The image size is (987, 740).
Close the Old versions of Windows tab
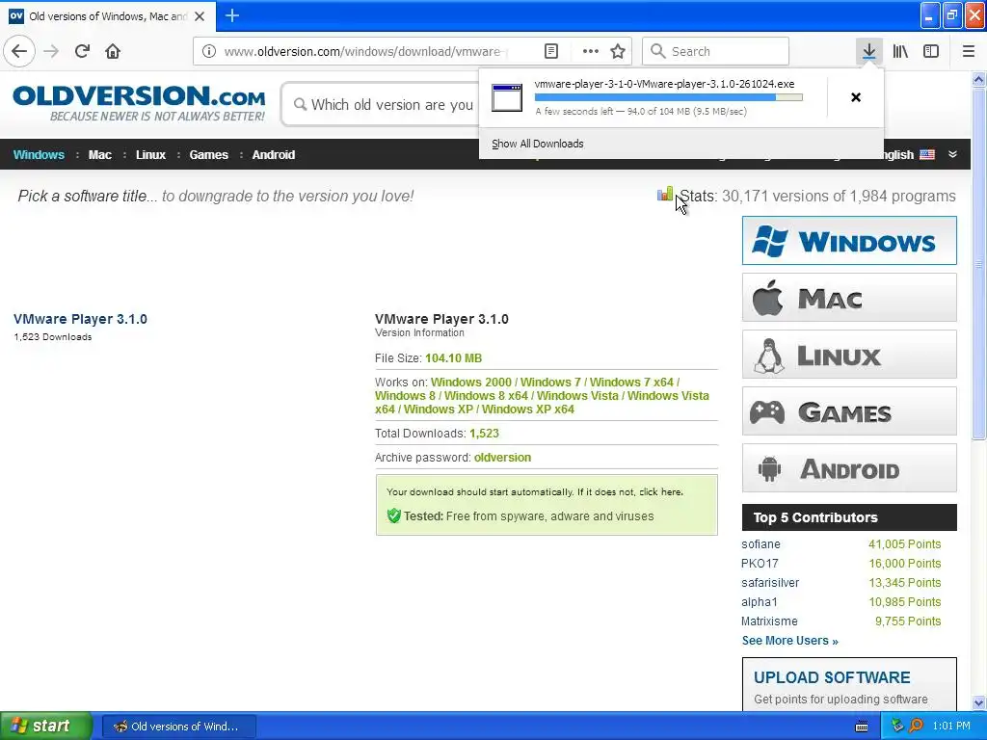point(200,16)
